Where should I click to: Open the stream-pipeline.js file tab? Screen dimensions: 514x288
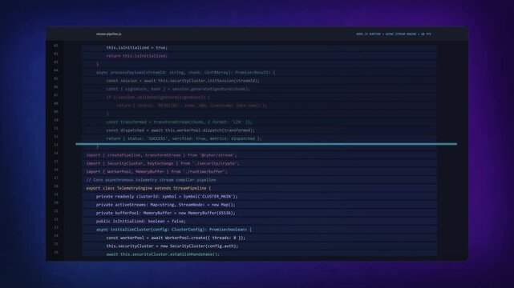coord(109,34)
